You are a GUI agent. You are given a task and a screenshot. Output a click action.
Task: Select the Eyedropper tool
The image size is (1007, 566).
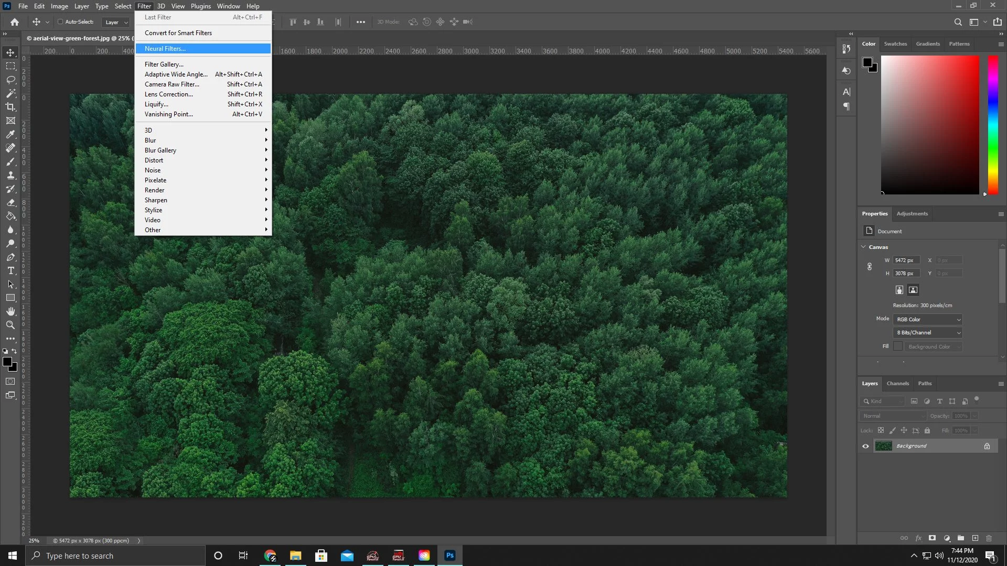point(10,134)
